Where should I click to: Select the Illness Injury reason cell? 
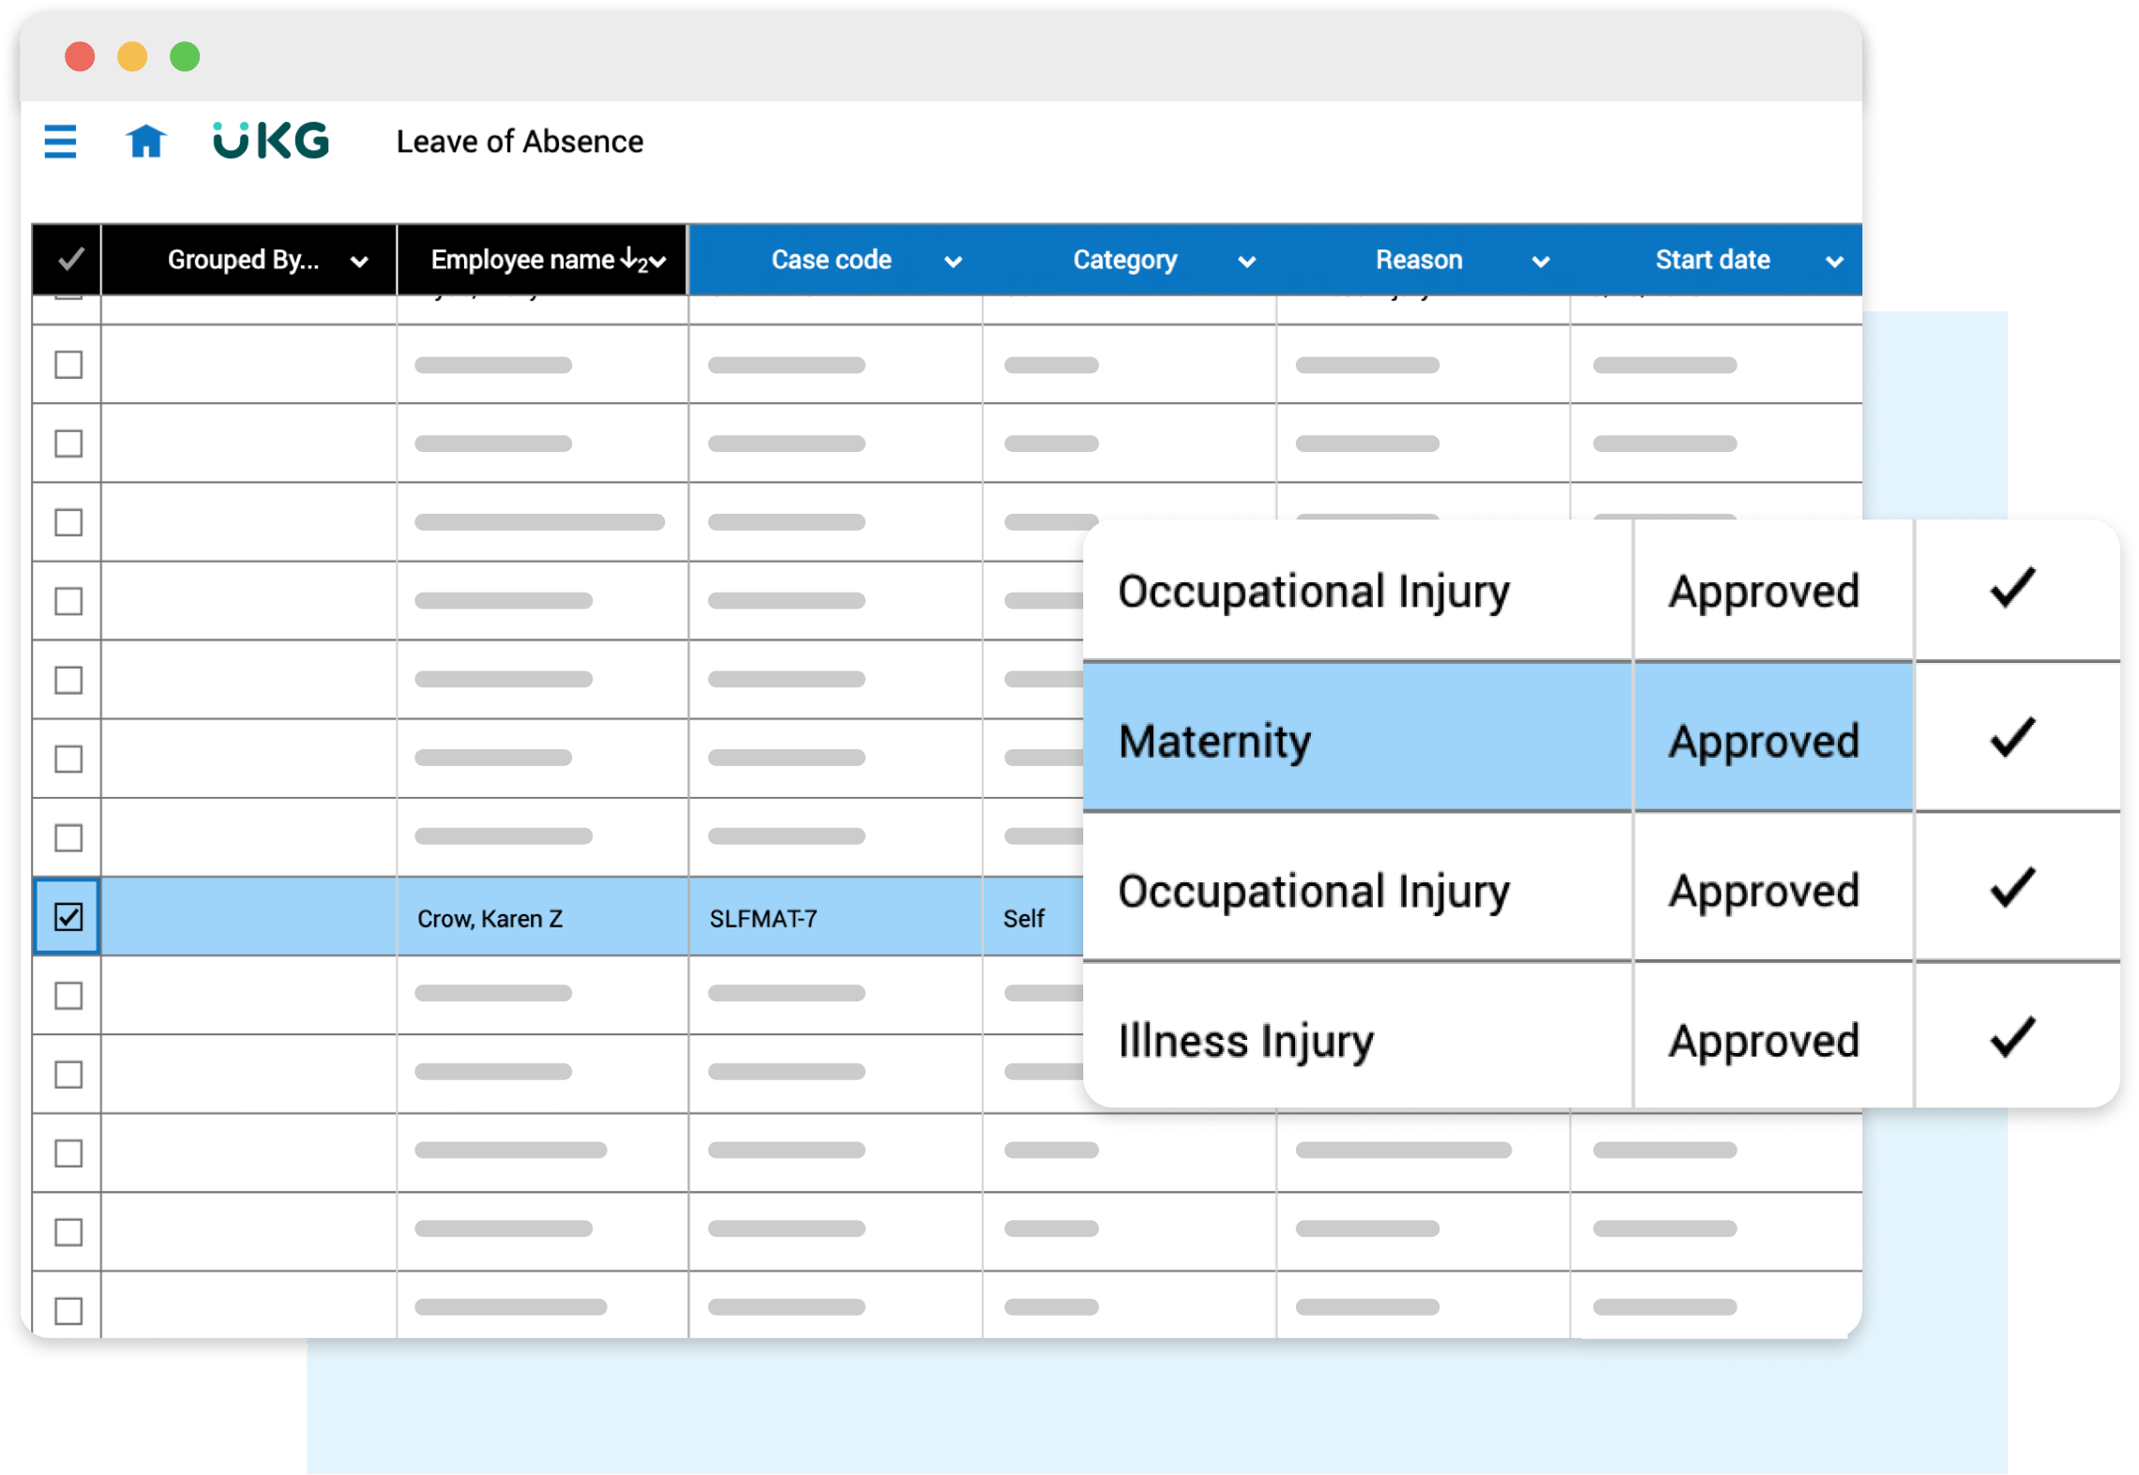click(x=1245, y=1041)
